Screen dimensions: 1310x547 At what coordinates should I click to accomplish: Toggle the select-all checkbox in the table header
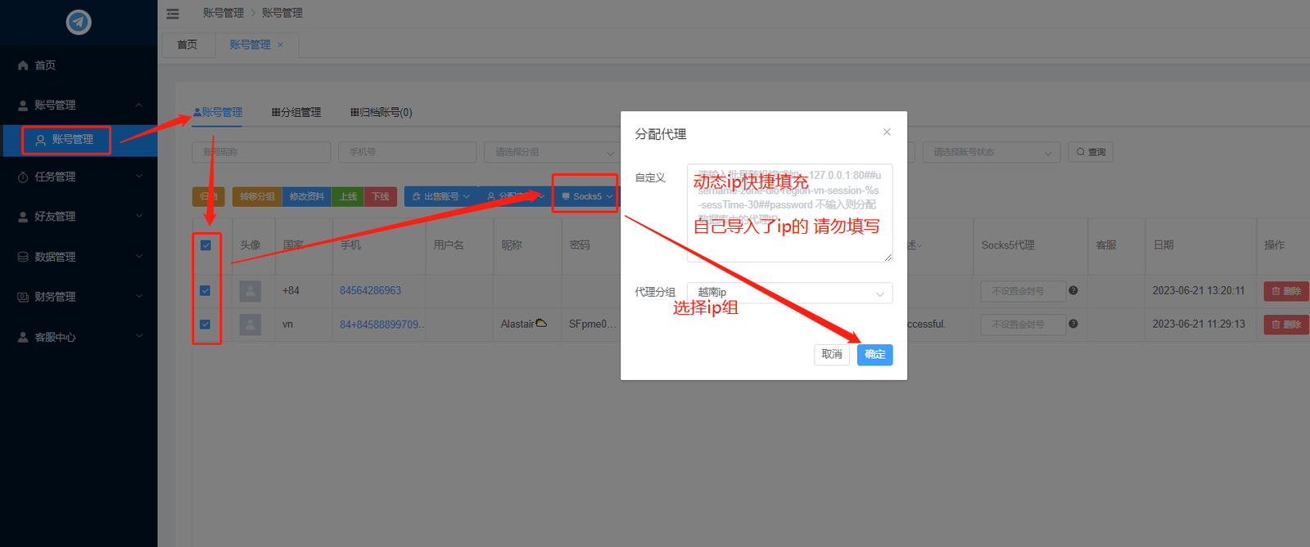tap(206, 245)
